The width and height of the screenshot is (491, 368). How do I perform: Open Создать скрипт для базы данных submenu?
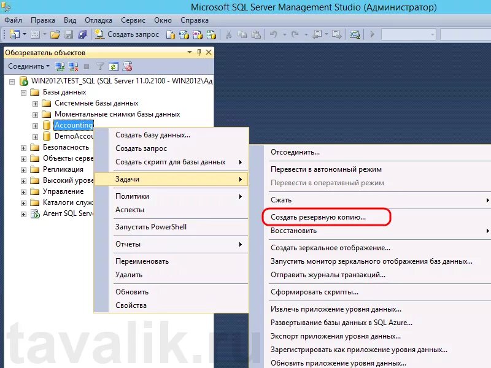pos(171,162)
